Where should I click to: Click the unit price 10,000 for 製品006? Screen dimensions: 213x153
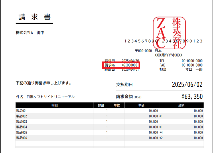click(153, 138)
